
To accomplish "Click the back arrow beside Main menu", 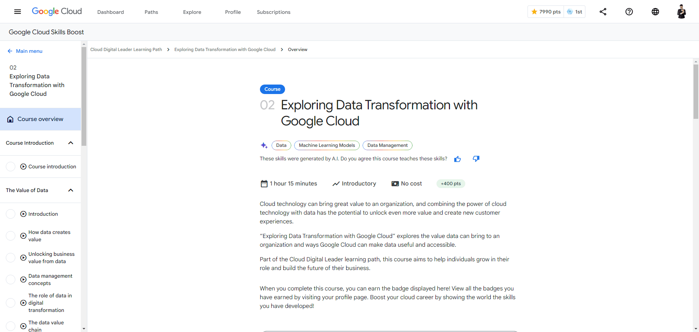I will 10,51.
